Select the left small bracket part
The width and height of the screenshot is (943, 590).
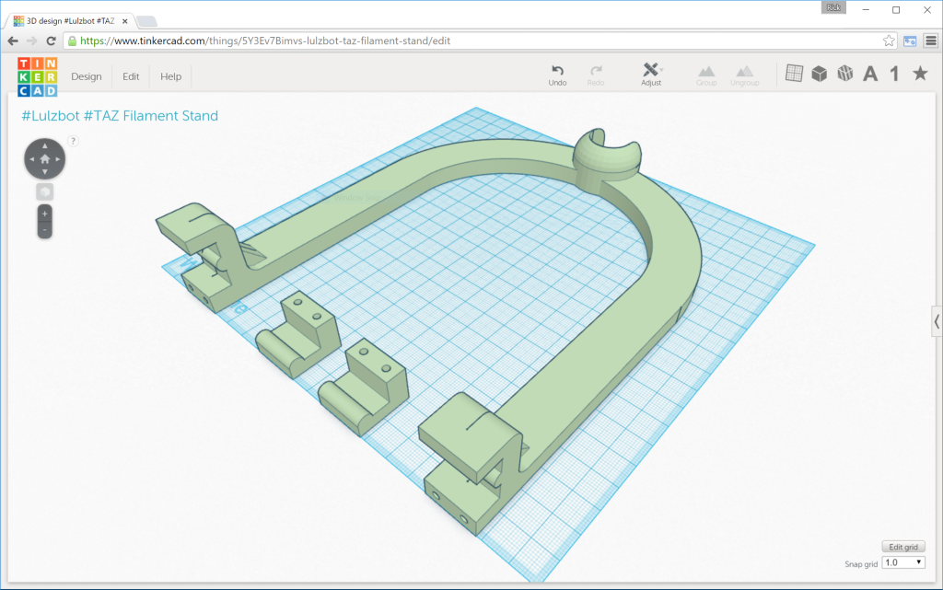pos(298,334)
